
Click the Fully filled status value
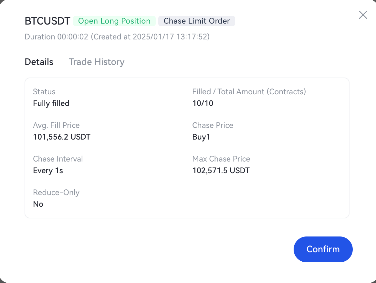[51, 103]
